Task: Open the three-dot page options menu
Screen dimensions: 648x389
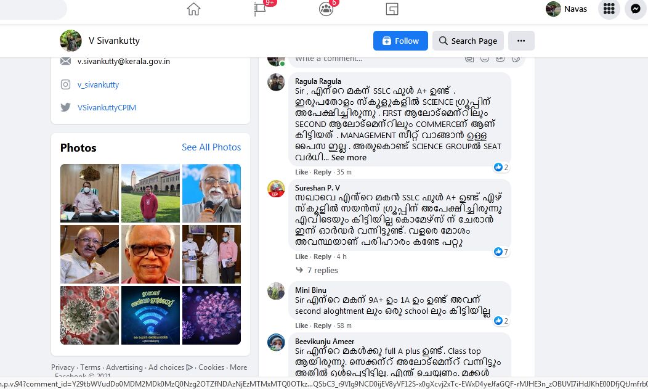Action: point(521,41)
